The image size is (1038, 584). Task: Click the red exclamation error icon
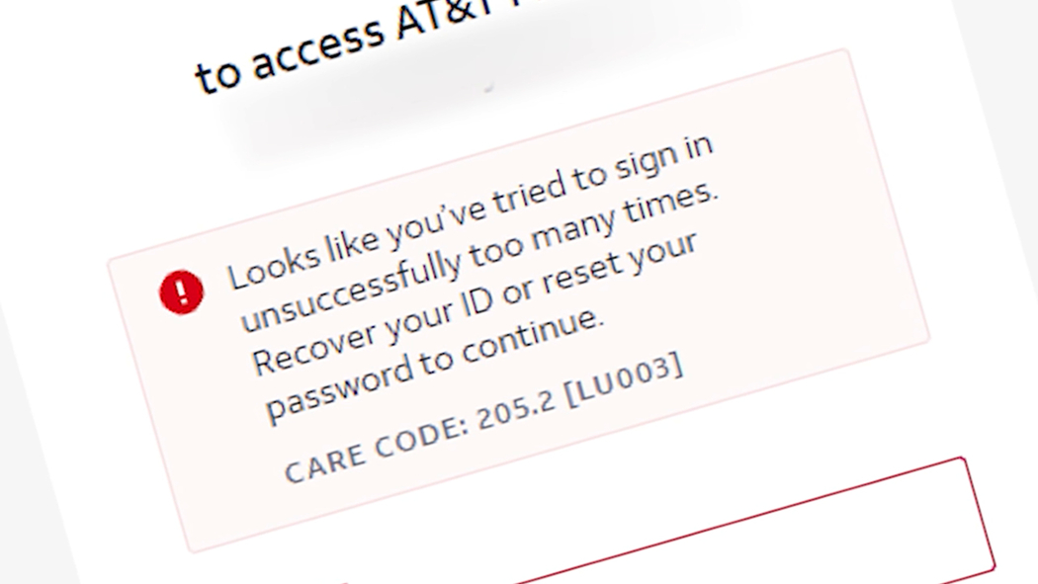pyautogui.click(x=181, y=292)
